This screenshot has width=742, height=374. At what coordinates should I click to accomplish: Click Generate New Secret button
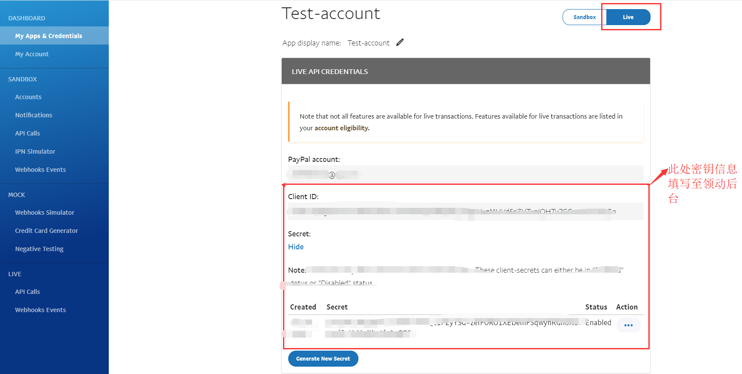click(323, 359)
